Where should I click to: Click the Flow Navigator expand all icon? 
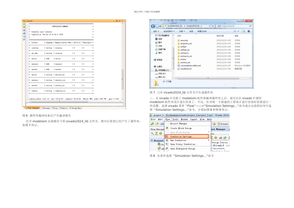click(161, 133)
